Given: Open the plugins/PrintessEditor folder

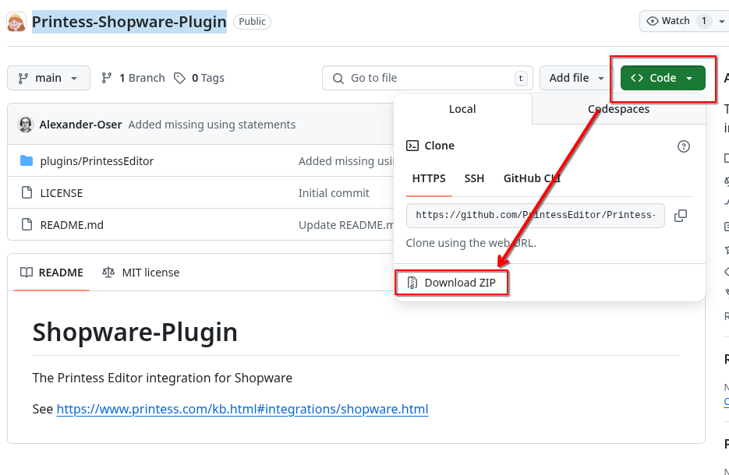Looking at the screenshot, I should [x=97, y=161].
